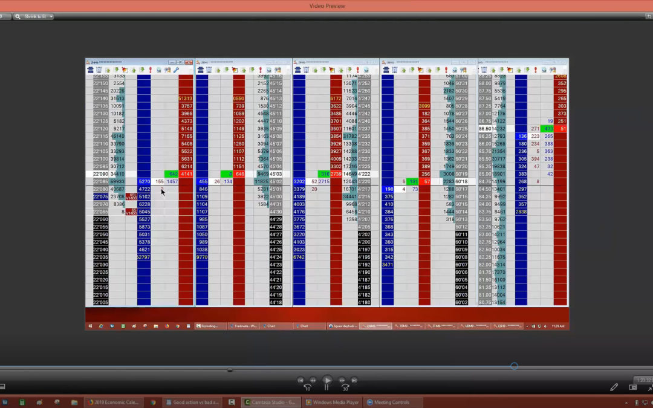Click the pause button below play
Screen dimensions: 653x408
tap(326, 387)
